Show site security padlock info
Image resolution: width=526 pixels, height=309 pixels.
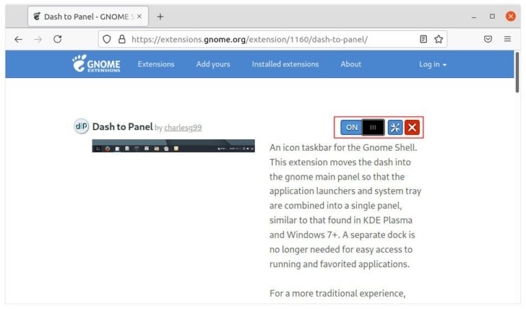(x=122, y=39)
